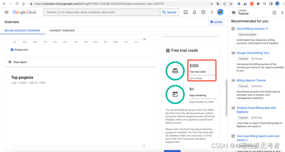Click the share page icon in address bar
Screen dimensions: 285x152
(225, 4)
